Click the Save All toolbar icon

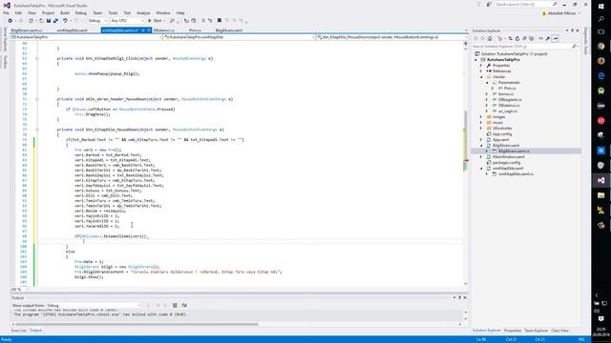click(55, 21)
